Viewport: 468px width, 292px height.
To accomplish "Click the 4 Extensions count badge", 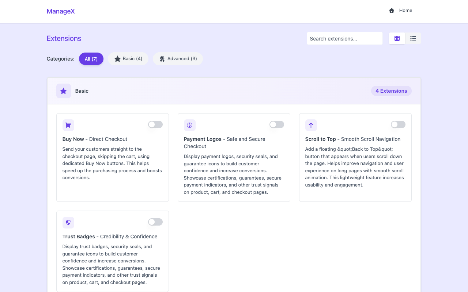I will [391, 91].
